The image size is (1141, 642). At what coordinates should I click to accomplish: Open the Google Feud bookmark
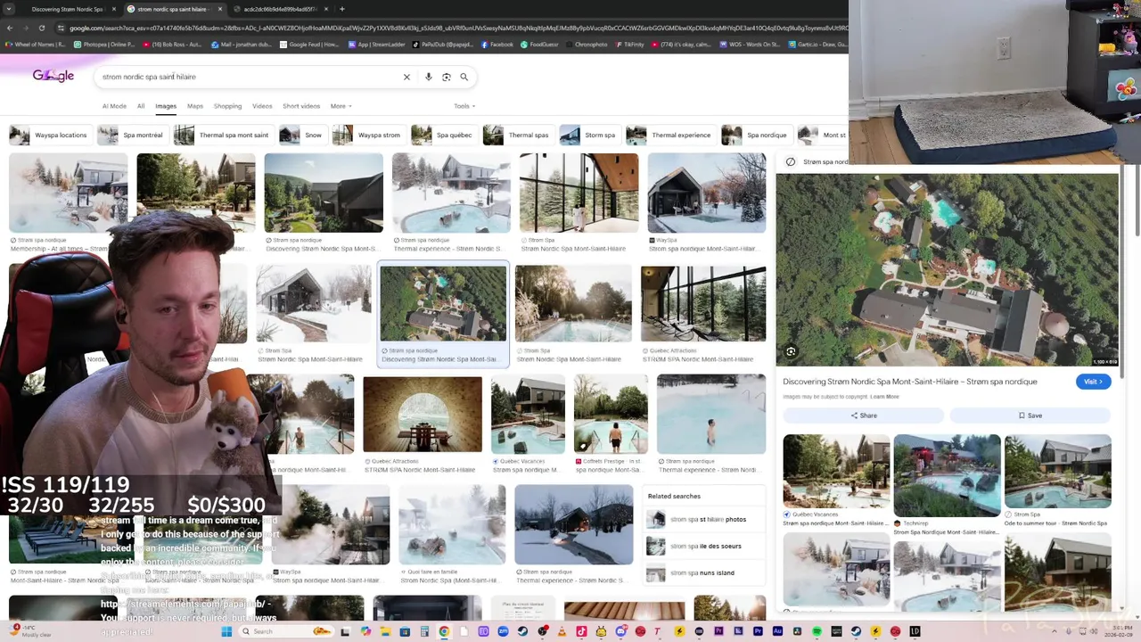308,44
